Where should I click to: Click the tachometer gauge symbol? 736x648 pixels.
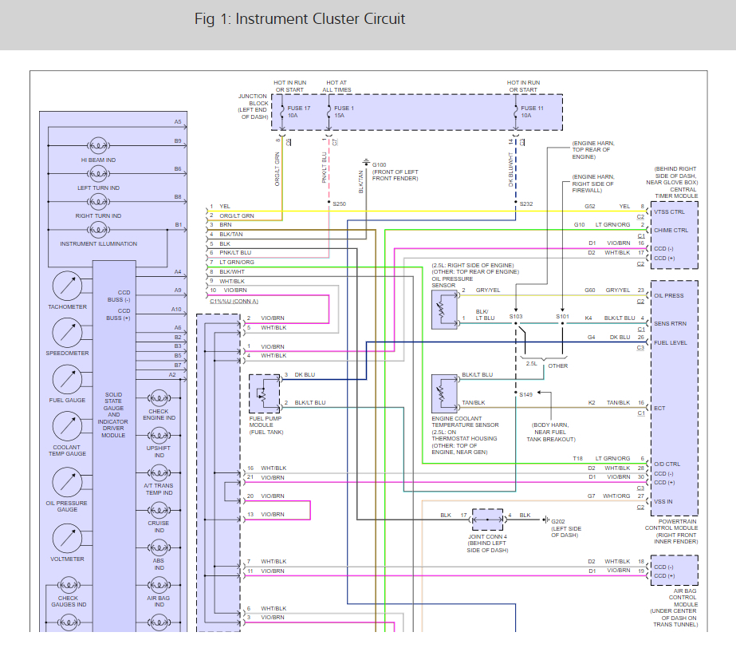point(67,286)
